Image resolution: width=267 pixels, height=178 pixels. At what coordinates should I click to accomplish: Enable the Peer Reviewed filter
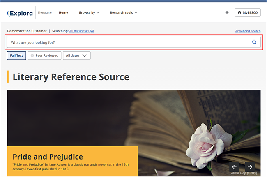pos(44,55)
